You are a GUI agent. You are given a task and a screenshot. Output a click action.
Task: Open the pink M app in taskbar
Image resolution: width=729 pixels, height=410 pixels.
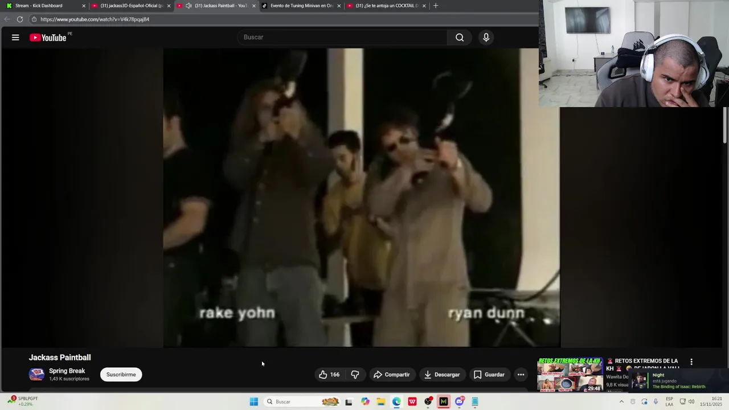(444, 402)
